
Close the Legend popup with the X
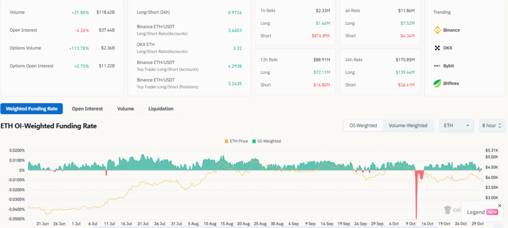point(500,205)
